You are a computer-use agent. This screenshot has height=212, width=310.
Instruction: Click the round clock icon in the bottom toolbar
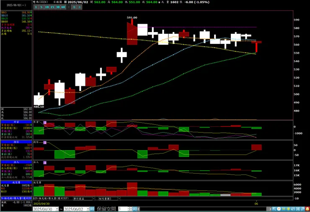coord(279,209)
